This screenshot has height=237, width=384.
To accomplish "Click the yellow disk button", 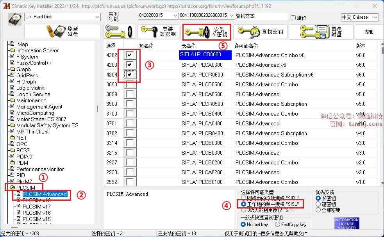I will click(x=321, y=32).
